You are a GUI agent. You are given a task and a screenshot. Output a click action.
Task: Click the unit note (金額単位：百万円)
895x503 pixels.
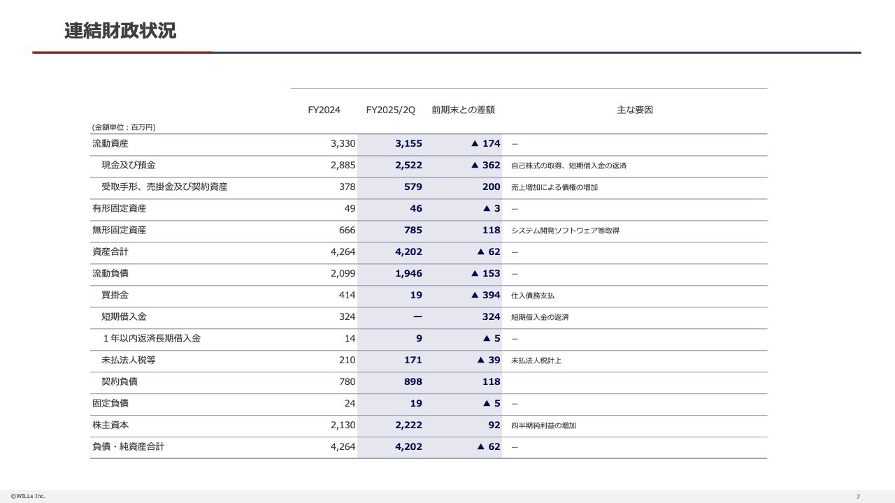point(124,127)
